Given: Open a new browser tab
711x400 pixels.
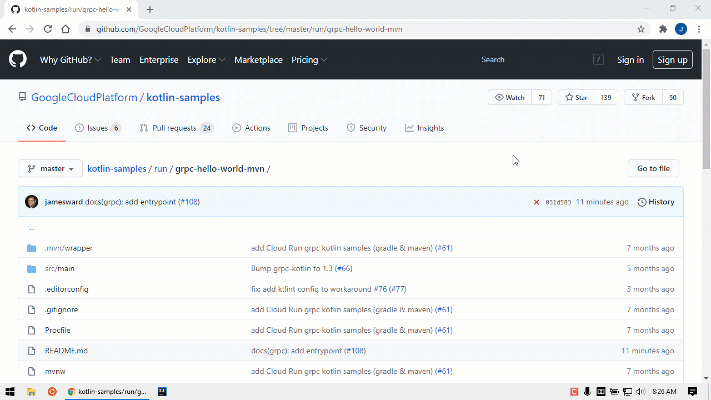Looking at the screenshot, I should [x=150, y=9].
